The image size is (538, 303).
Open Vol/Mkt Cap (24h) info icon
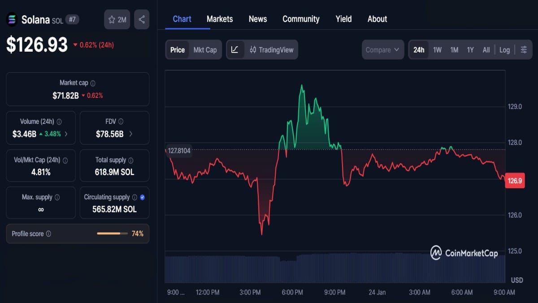tap(65, 160)
